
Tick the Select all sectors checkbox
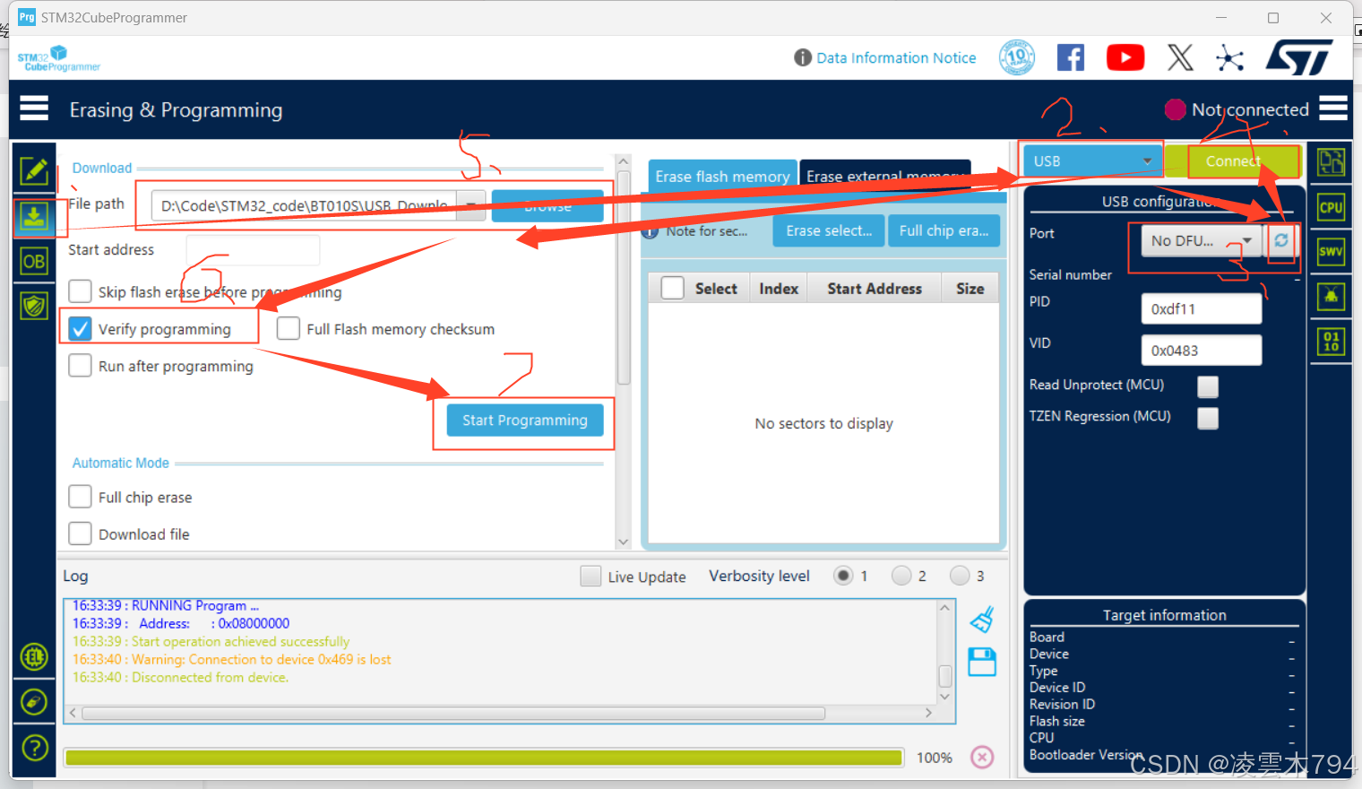click(x=672, y=288)
